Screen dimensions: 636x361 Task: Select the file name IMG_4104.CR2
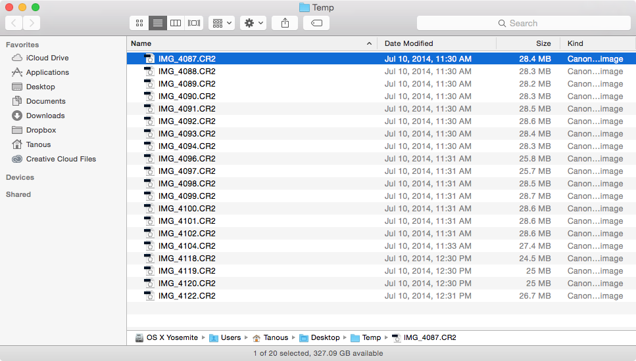187,246
